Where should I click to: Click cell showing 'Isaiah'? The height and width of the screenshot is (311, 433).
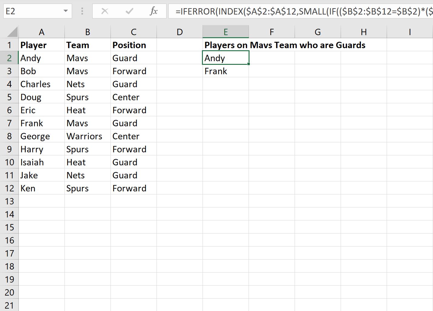click(x=41, y=162)
